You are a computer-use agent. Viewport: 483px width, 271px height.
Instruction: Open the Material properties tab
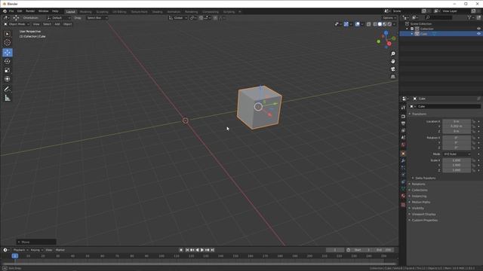[403, 196]
